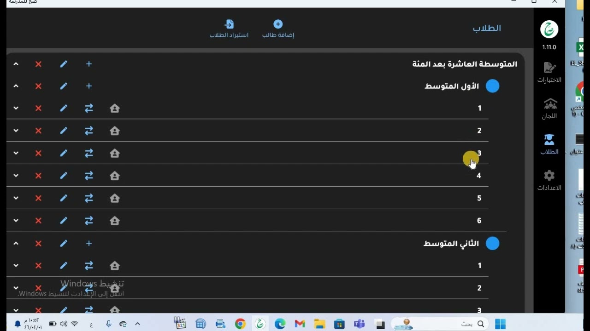The image size is (590, 331).
Task: Click the house icon for class 6 of الأول المتوسط
Action: click(115, 221)
